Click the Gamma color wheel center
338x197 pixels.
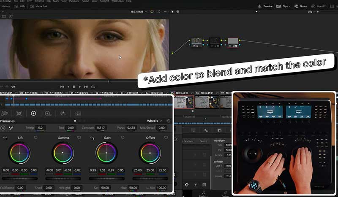(63, 153)
